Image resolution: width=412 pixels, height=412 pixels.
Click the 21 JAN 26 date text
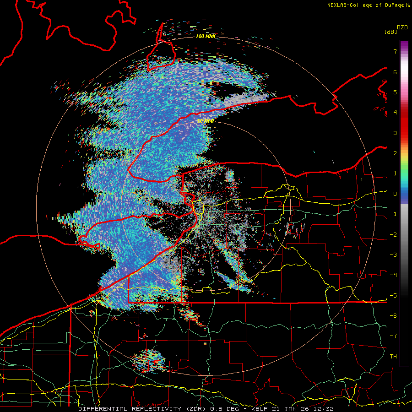click(x=292, y=409)
